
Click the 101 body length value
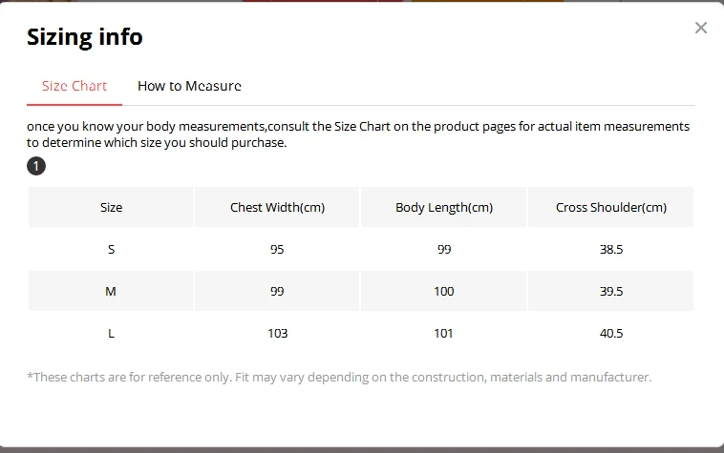tap(443, 333)
